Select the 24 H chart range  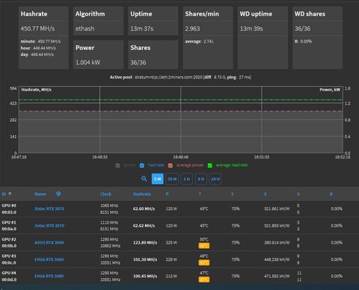pyautogui.click(x=215, y=179)
